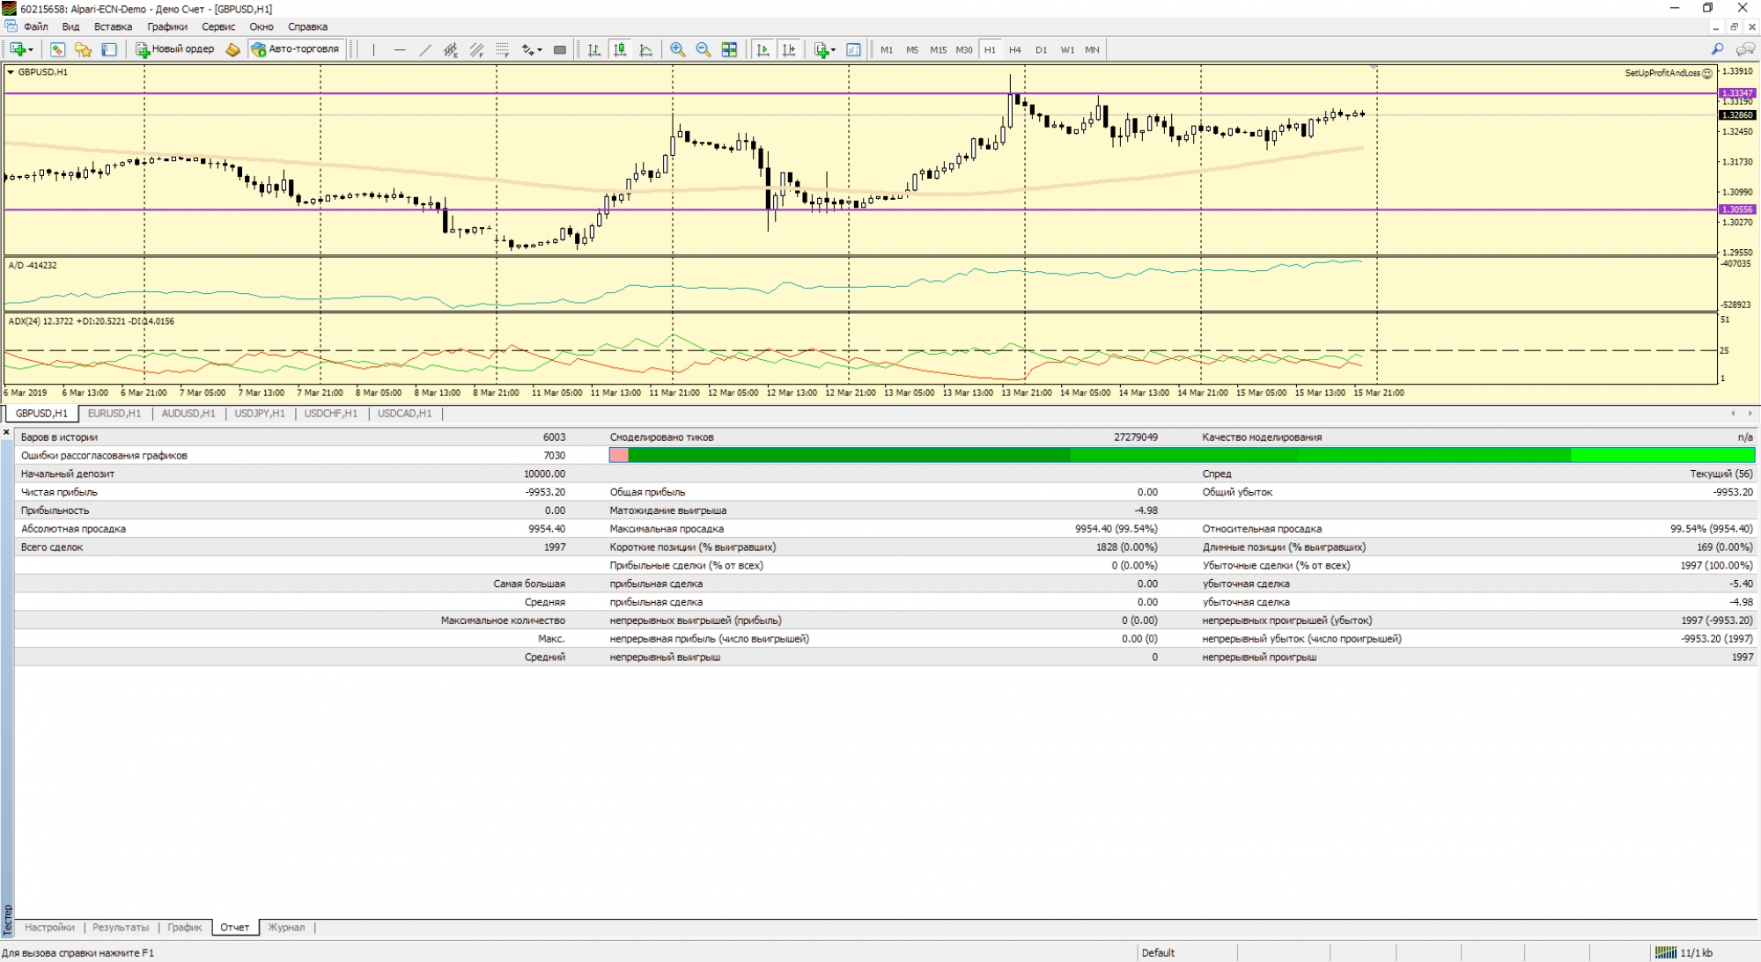The image size is (1761, 962).
Task: Select the trendline drawing tool
Action: [425, 50]
